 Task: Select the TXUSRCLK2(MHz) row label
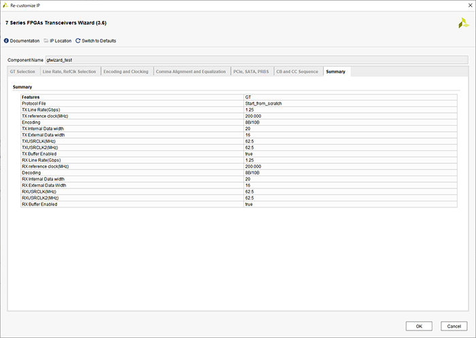coord(39,148)
